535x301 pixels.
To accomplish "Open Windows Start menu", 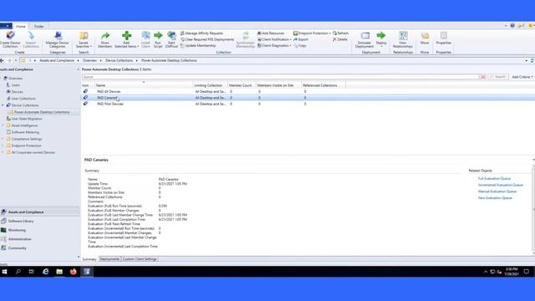I will point(4,272).
